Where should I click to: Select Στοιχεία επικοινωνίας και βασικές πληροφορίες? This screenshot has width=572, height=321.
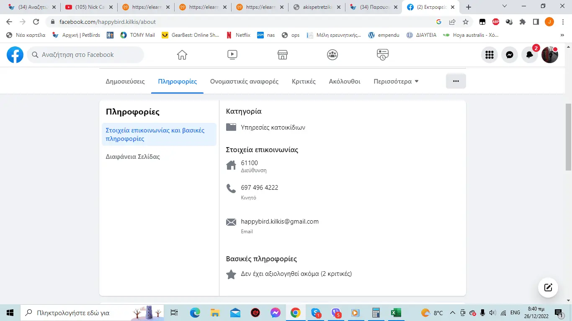pyautogui.click(x=159, y=135)
